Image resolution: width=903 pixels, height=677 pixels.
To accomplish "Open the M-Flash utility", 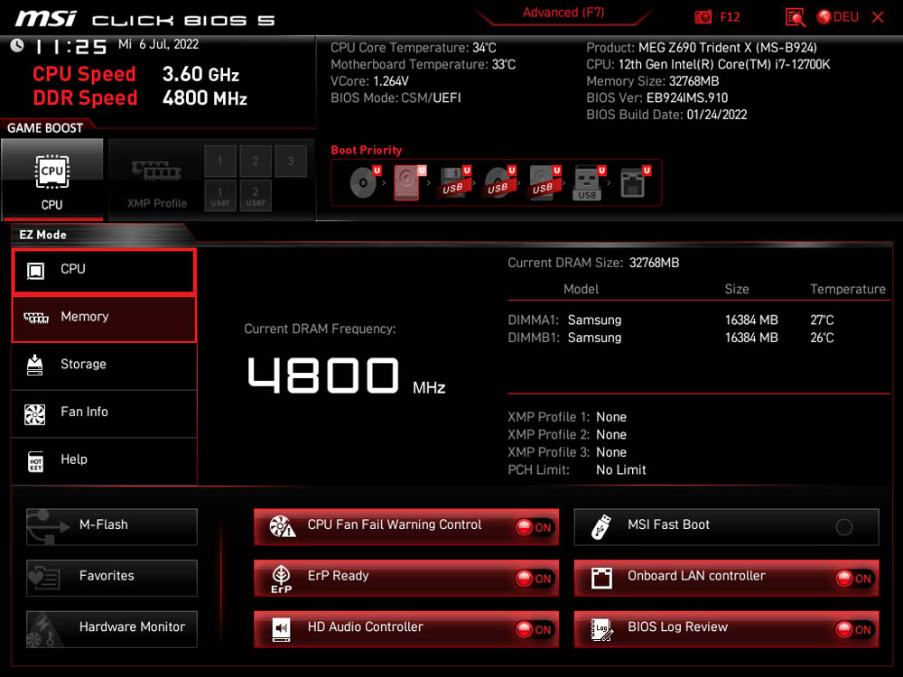I will [112, 525].
